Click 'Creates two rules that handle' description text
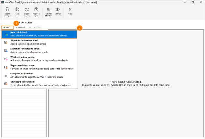The image size is (205, 139). click(41, 85)
